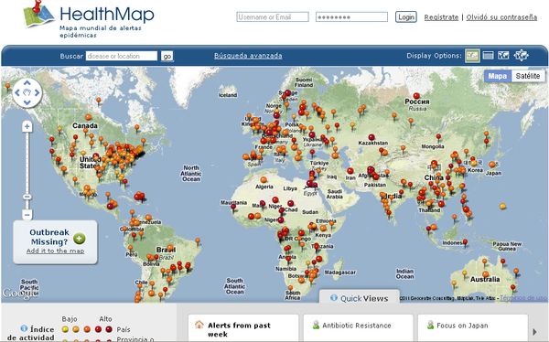
Task: Click the info icon in Quick Views tab
Action: click(x=334, y=298)
